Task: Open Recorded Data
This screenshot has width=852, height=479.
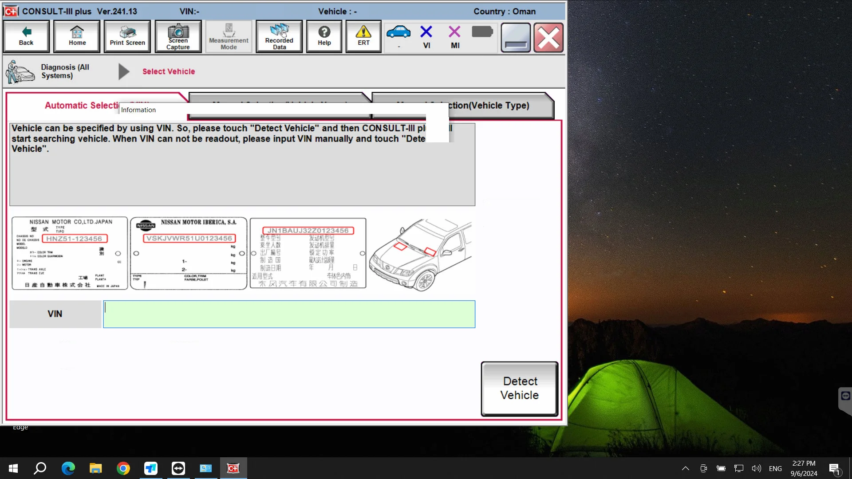Action: click(x=279, y=37)
